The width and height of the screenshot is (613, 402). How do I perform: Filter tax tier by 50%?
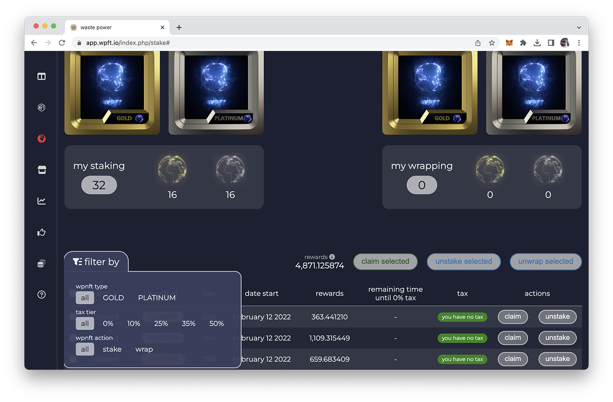pyautogui.click(x=217, y=324)
